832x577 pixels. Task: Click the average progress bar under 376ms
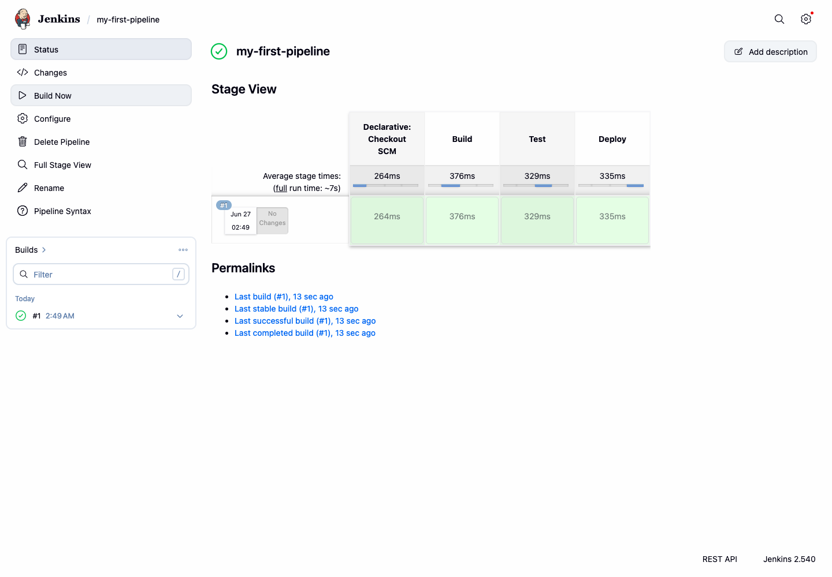[x=460, y=186]
